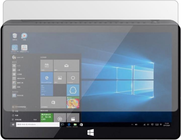This screenshot has width=181, height=140.
Task: Open the green Xbox games tile
Action: coord(47,117)
